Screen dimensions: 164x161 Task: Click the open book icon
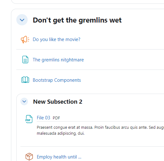[x=25, y=80]
